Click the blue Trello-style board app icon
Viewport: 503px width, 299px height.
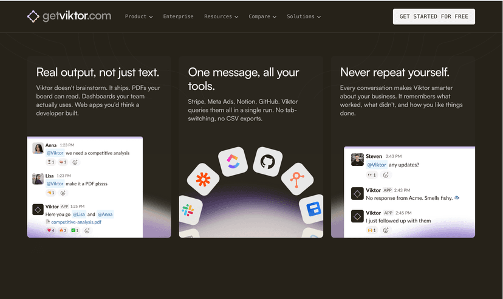click(312, 209)
